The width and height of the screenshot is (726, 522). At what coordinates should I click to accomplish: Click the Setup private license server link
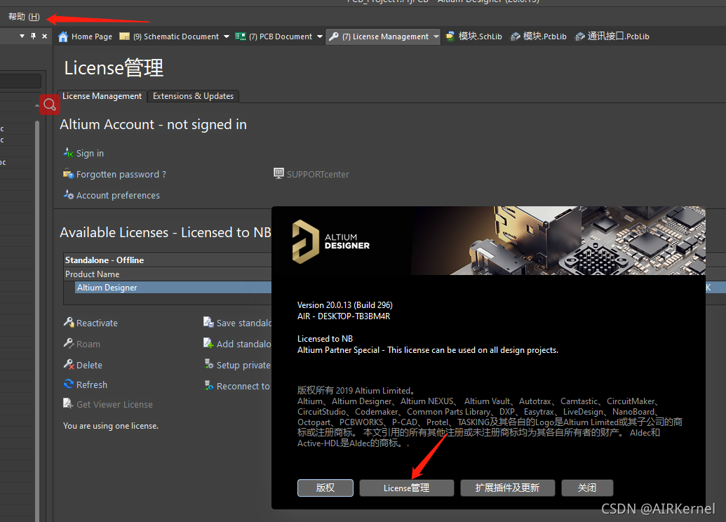click(244, 366)
